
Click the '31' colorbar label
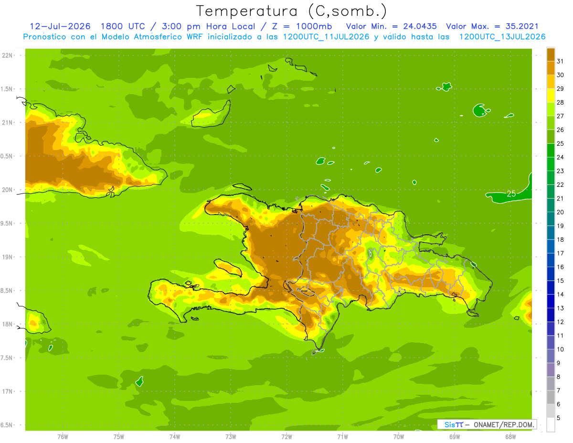[x=560, y=61]
